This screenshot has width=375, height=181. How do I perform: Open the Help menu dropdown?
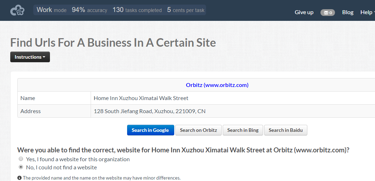point(367,12)
